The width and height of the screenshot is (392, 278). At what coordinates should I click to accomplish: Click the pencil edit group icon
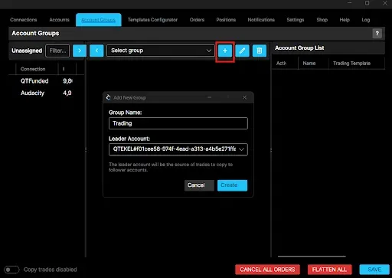242,51
